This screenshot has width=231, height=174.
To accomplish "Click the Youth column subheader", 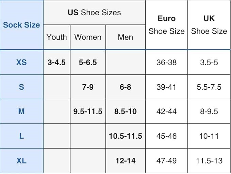I will (x=56, y=37).
